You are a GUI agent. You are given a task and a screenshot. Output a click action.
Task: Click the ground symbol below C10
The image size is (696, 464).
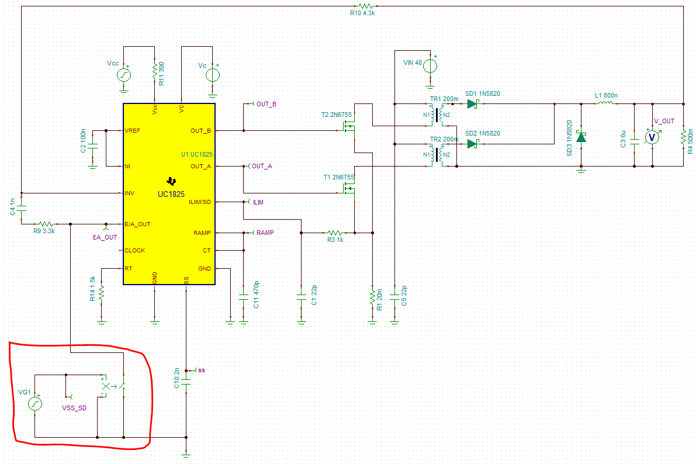[186, 455]
